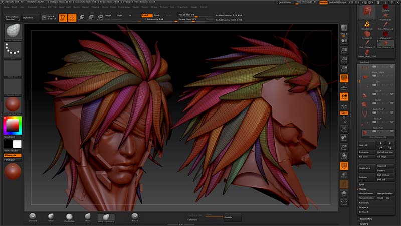Open the Dots stroke type picker
The height and width of the screenshot is (226, 401).
tap(13, 50)
